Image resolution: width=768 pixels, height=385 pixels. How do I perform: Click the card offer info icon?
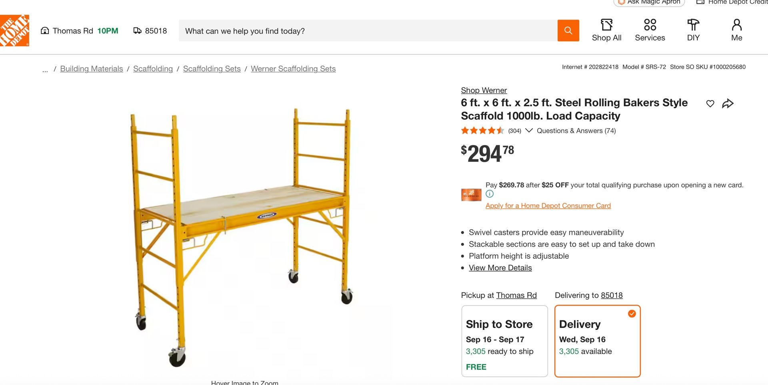[490, 194]
